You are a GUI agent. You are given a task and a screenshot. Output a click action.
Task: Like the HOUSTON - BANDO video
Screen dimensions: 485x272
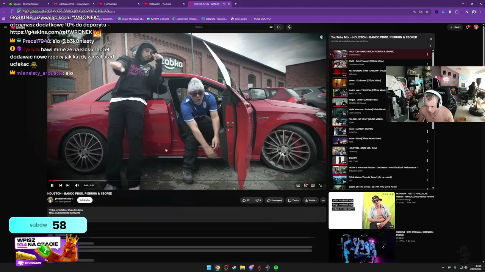point(246,200)
